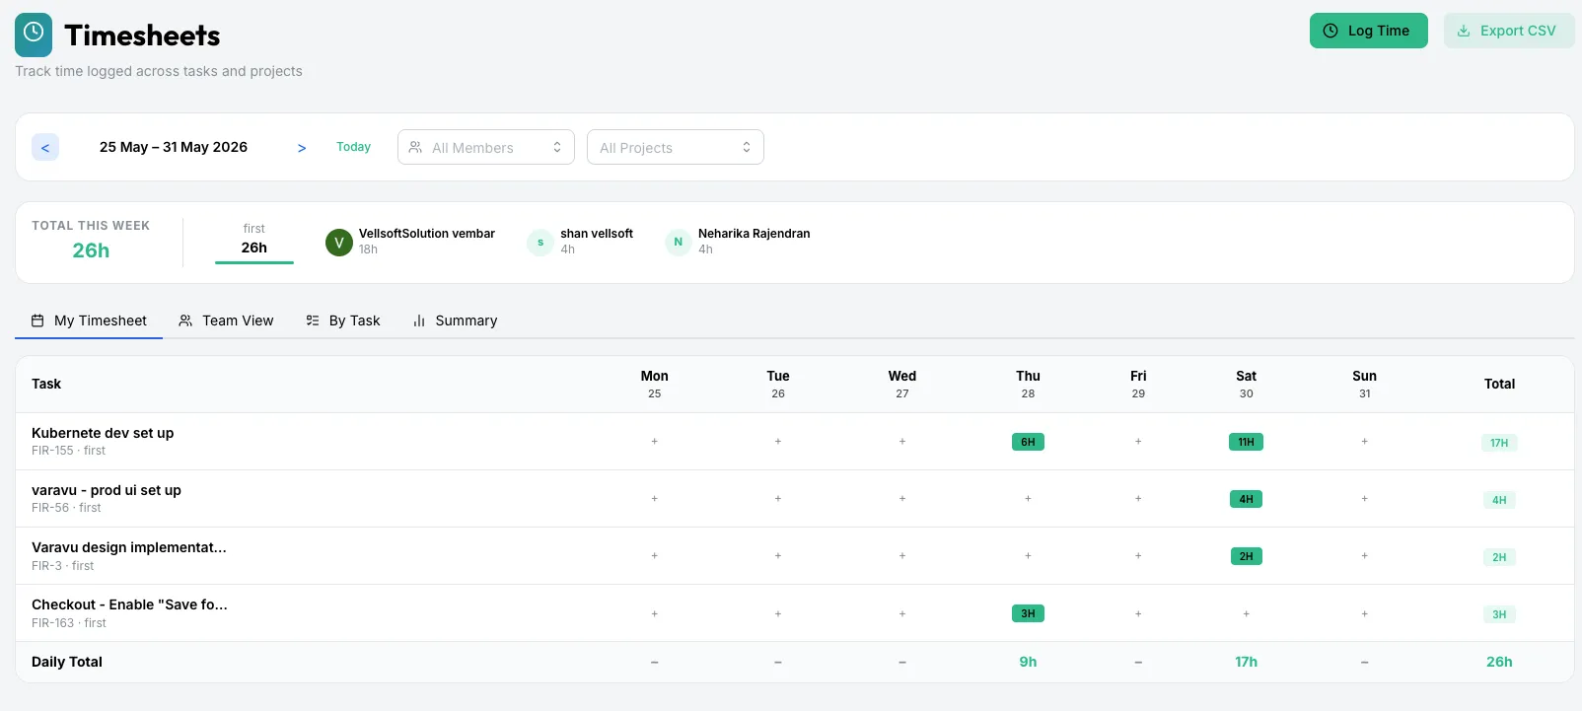Switch to By Task tab
This screenshot has width=1582, height=711.
coord(343,320)
